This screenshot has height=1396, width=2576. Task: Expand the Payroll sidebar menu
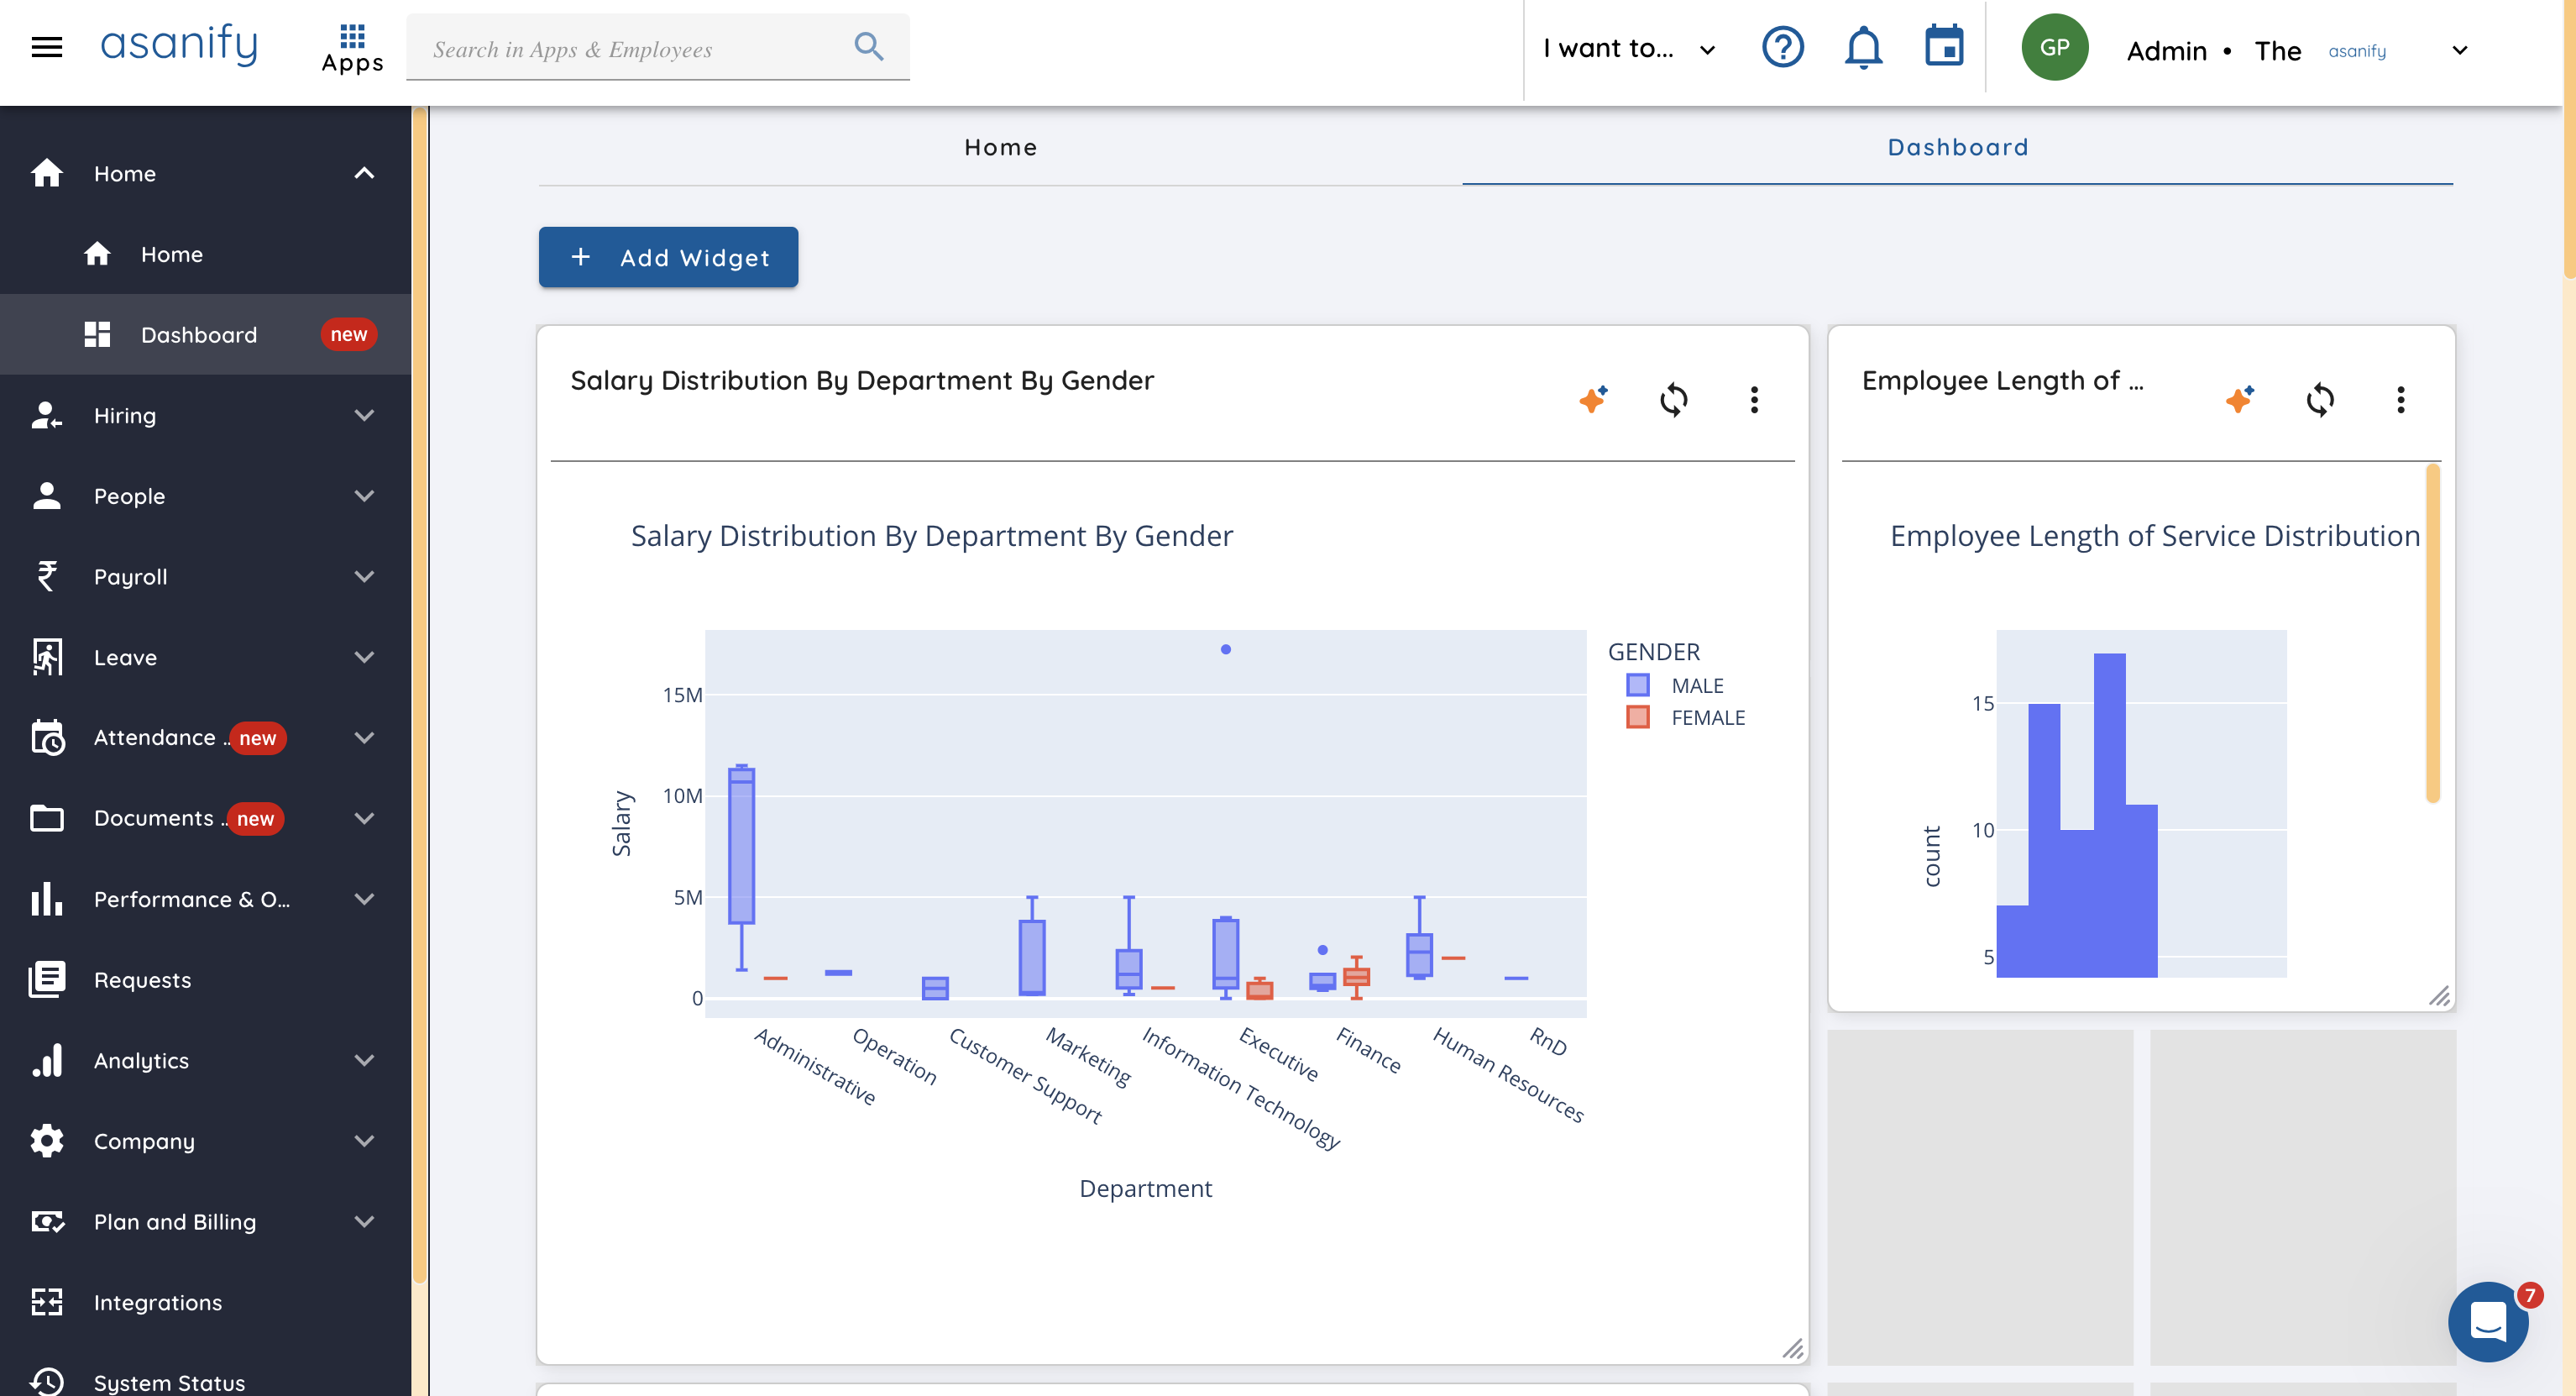364,576
